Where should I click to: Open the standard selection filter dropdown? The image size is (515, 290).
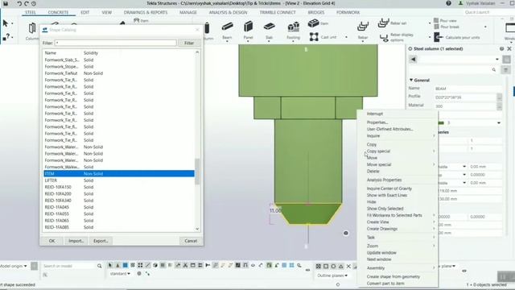pyautogui.click(x=120, y=273)
